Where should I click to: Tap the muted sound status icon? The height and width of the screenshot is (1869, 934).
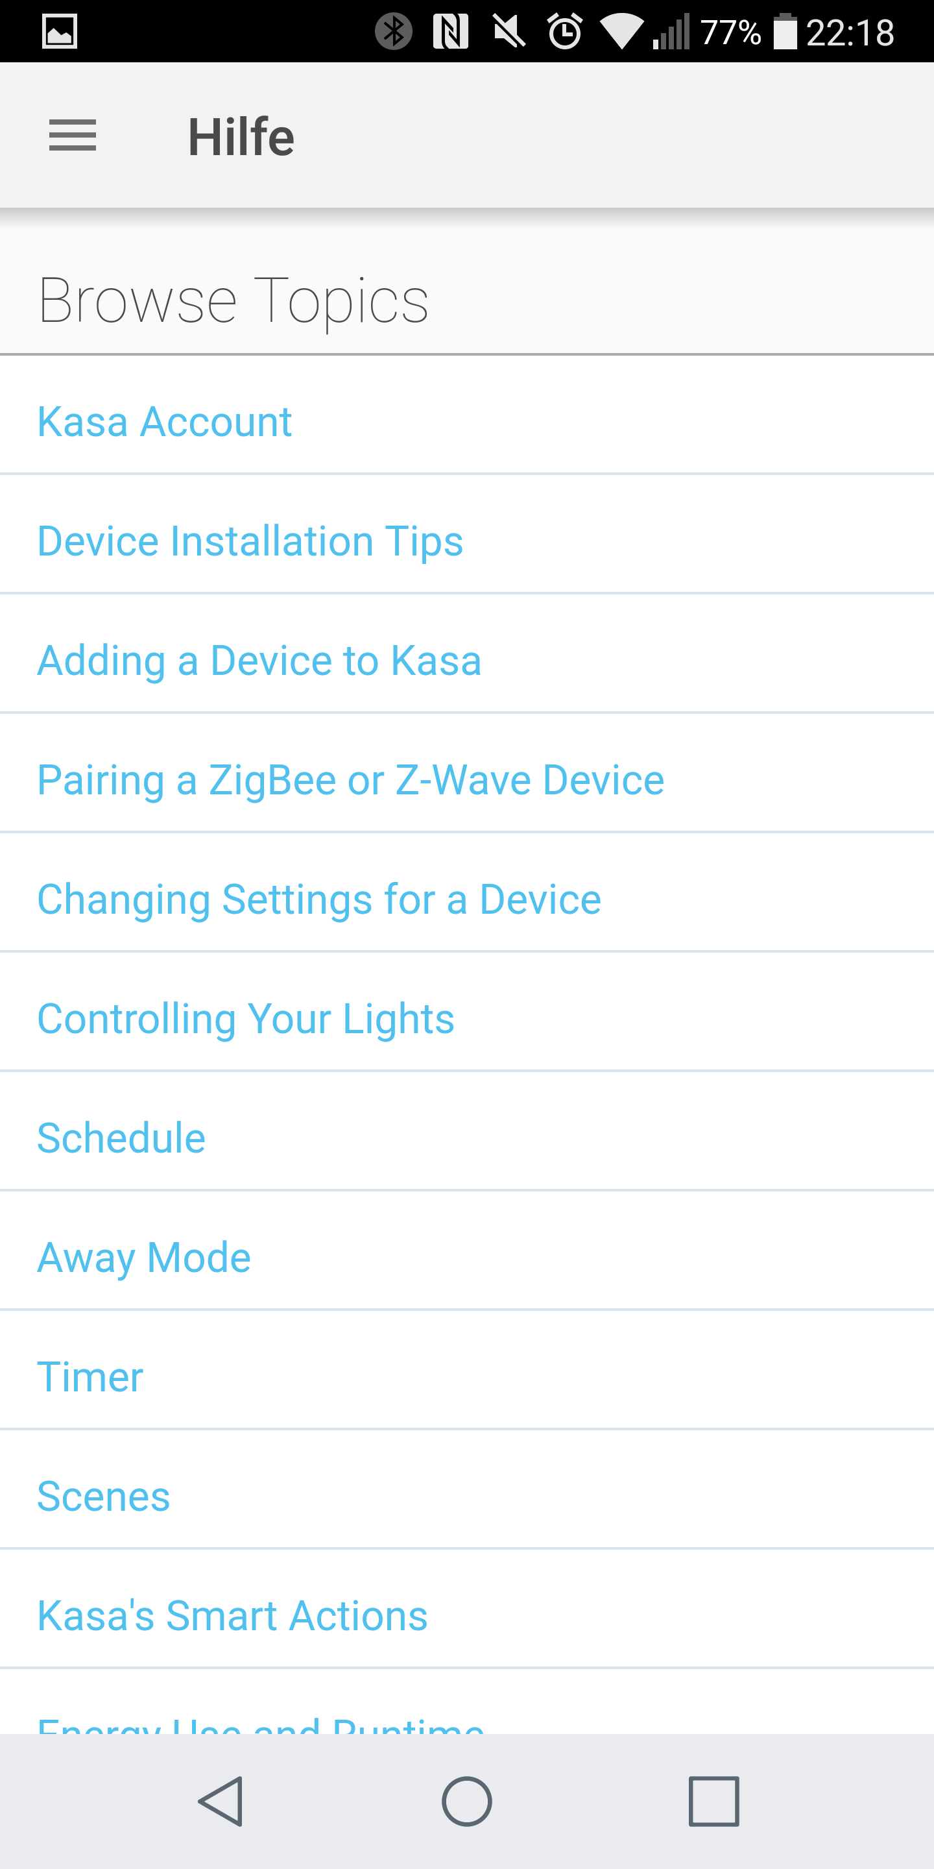pos(509,32)
